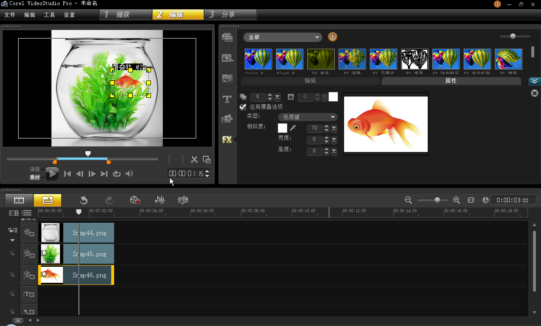Click the white similarity color swatch
The image size is (541, 326).
click(282, 128)
